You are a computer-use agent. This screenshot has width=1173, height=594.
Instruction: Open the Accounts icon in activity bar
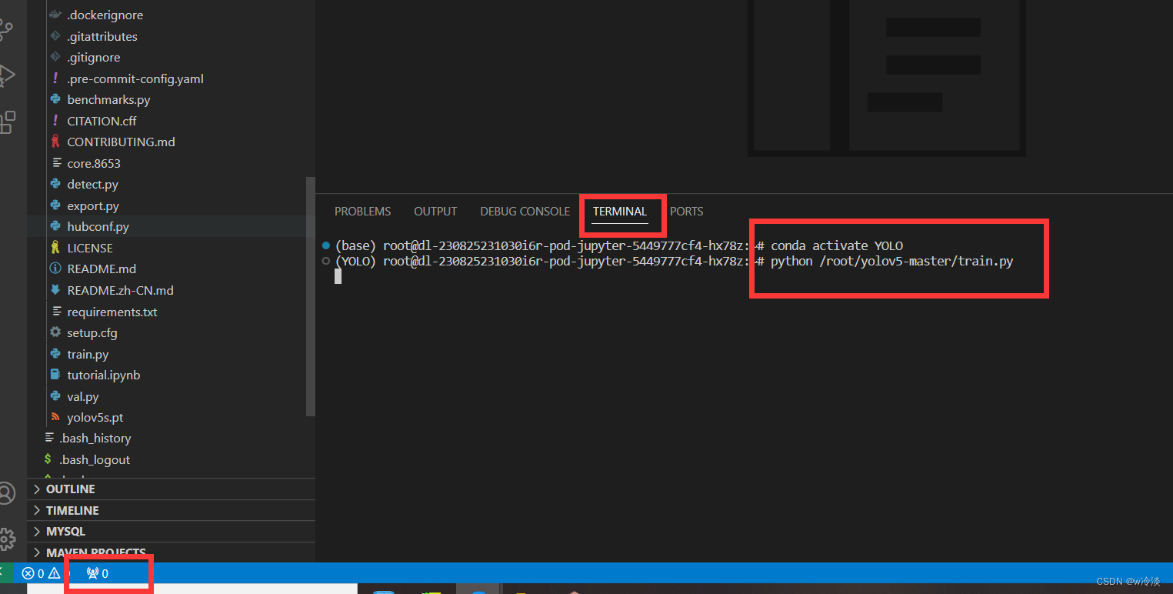(6, 493)
